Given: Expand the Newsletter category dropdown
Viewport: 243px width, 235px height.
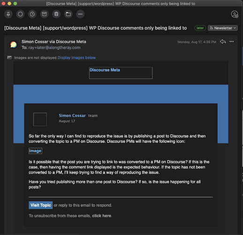Looking at the screenshot, I should [223, 28].
